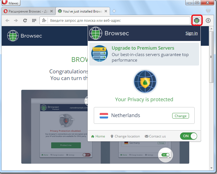Toggle the ON switch to disable protection
The image size is (217, 174).
coord(188,136)
